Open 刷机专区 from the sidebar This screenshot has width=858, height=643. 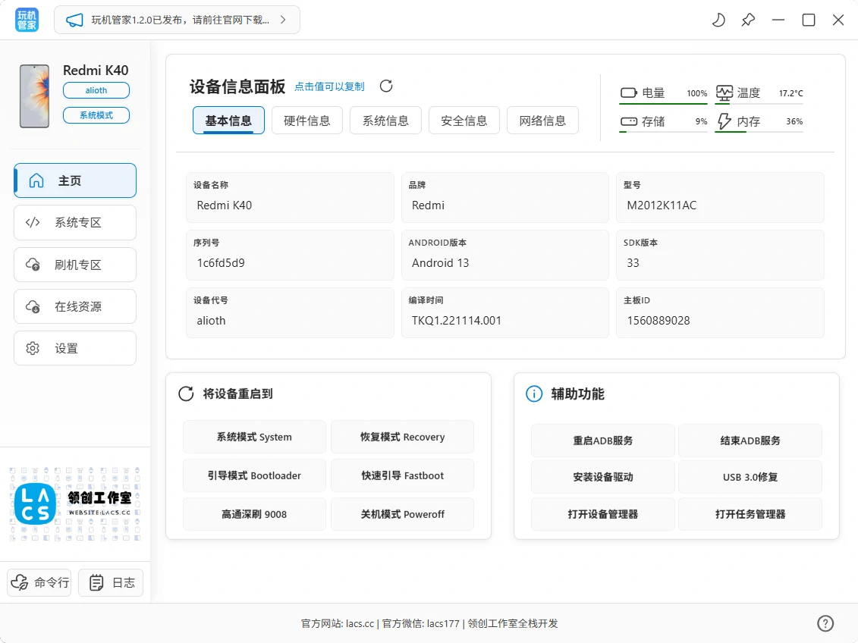pos(74,264)
